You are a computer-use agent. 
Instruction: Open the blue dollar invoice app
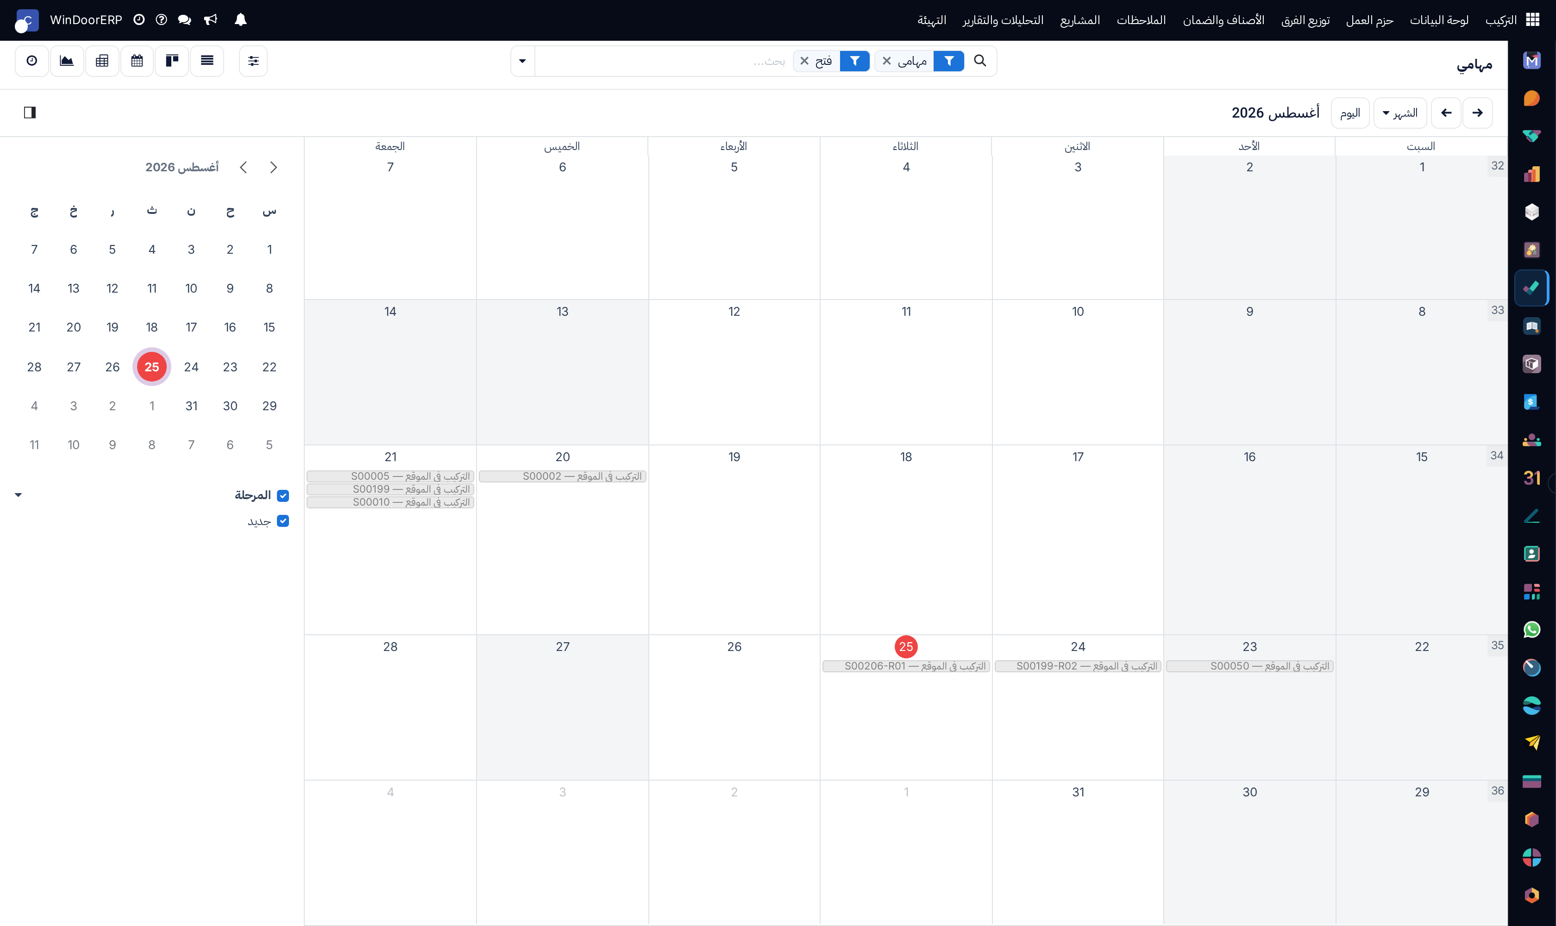click(1531, 402)
